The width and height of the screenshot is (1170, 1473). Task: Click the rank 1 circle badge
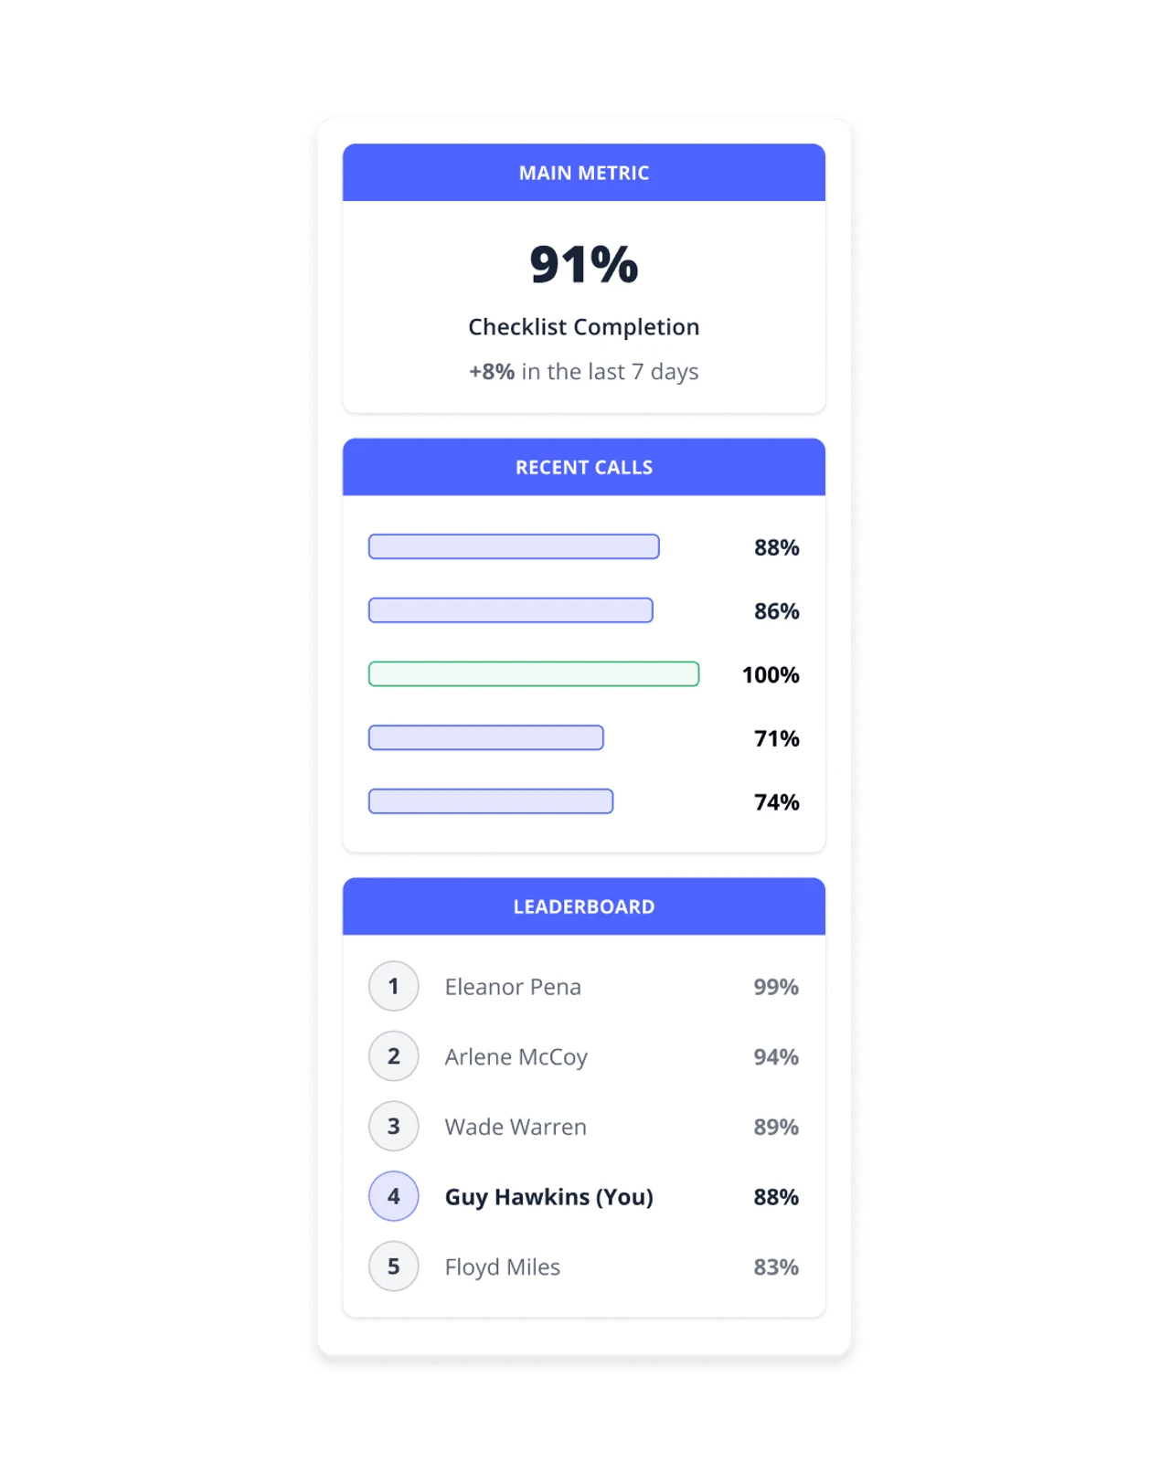393,986
